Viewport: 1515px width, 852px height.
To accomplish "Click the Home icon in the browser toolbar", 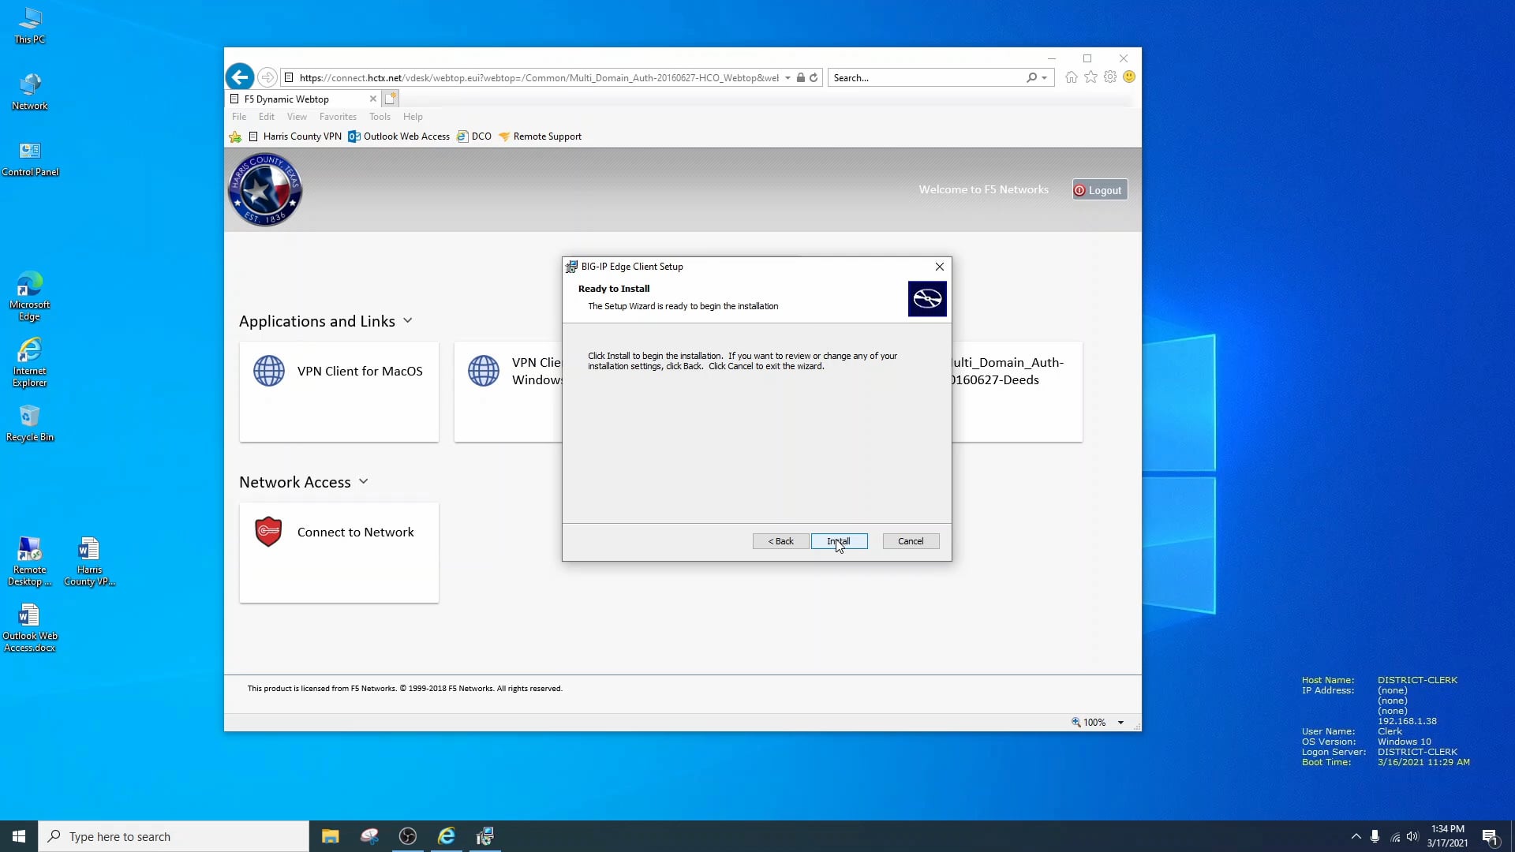I will (x=1071, y=77).
